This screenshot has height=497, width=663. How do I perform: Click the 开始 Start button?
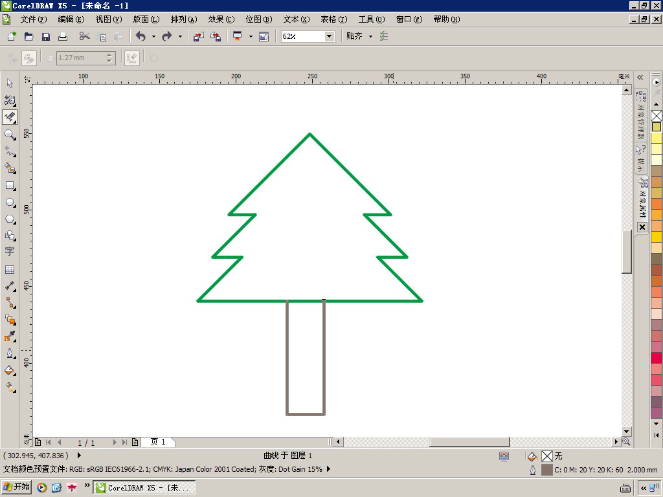[16, 487]
